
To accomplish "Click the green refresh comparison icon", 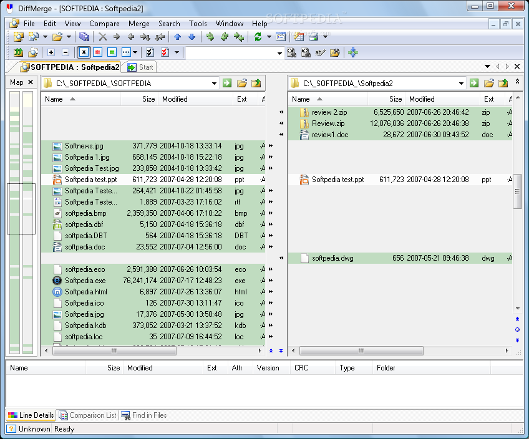I will point(258,37).
